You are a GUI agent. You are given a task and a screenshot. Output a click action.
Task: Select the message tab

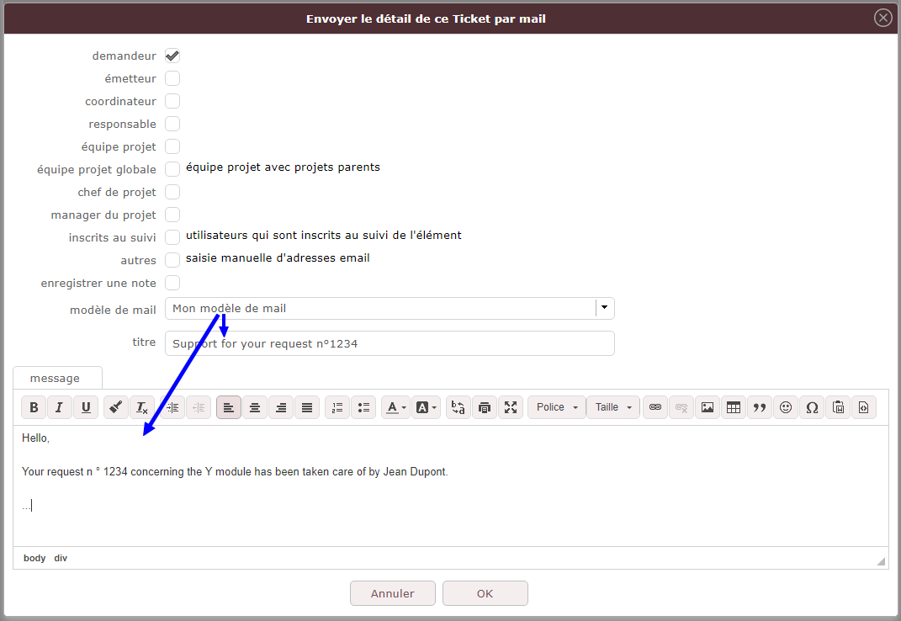click(x=56, y=379)
